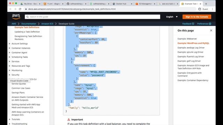Open ECS on AWS Outposts link
Screen dimensions: 223x125
(x=27, y=99)
